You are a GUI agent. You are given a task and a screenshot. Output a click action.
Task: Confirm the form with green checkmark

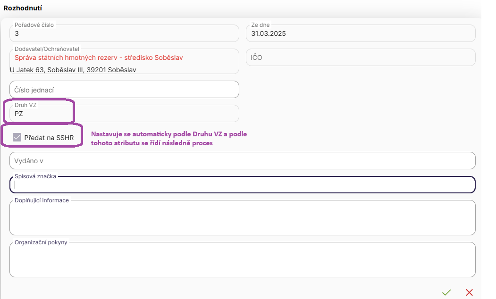(x=446, y=292)
